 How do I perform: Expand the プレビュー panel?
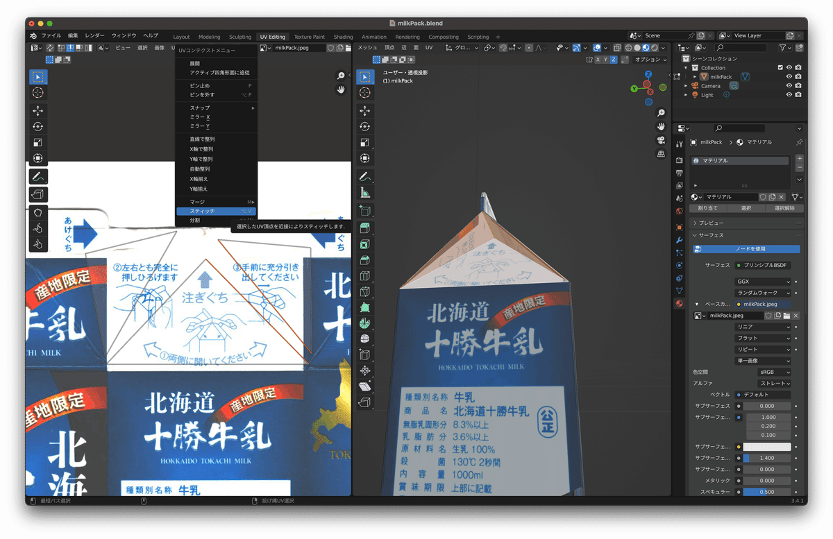(x=746, y=223)
